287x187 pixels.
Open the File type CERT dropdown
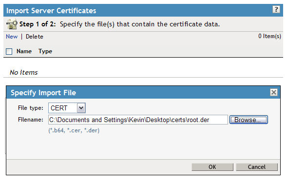(x=67, y=108)
